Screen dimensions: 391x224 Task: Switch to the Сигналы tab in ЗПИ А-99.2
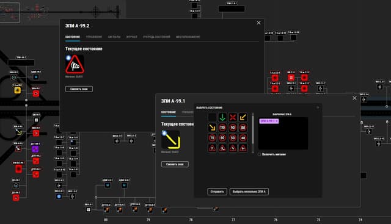tap(114, 37)
